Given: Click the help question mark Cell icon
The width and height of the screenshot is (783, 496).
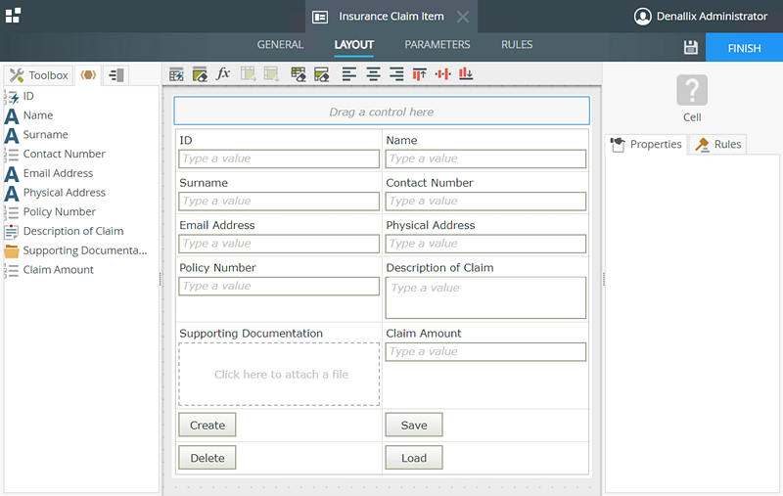Looking at the screenshot, I should (692, 91).
